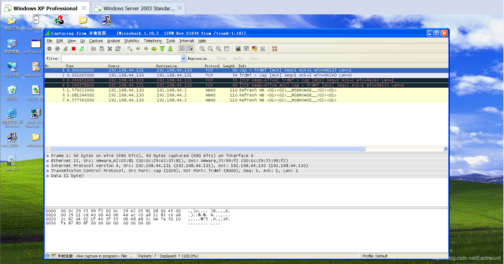This screenshot has width=504, height=264.
Task: Open the recycle bin desktop icon
Action: coord(12,92)
